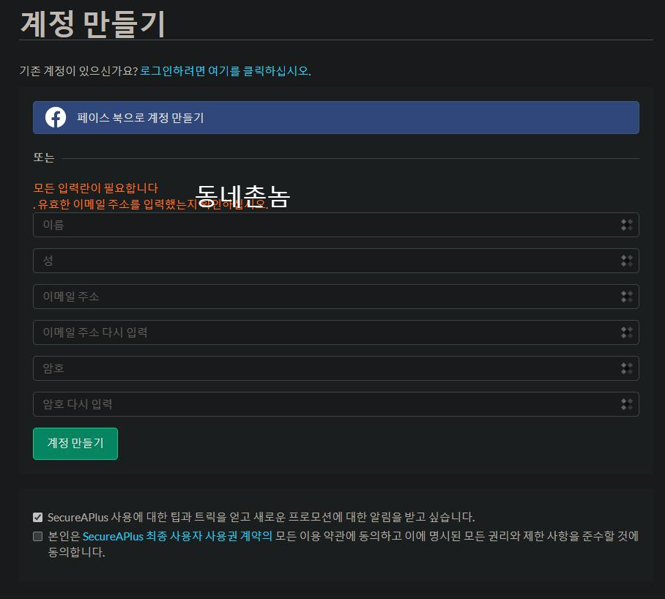This screenshot has height=599, width=665.
Task: Click the autofill icon in 이메일 주소 field
Action: click(x=626, y=297)
